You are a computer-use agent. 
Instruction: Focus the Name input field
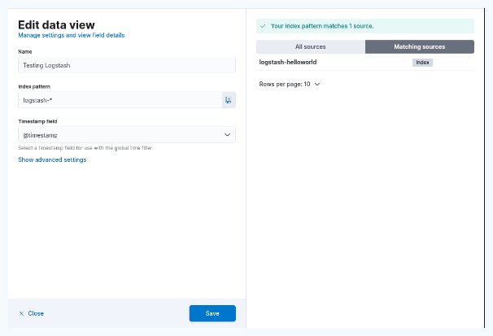click(127, 65)
